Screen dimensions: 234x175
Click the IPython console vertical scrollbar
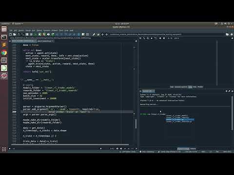click(232, 113)
